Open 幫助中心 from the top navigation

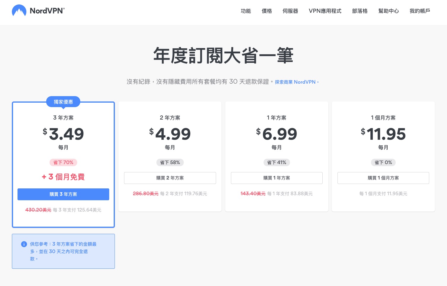coord(389,11)
